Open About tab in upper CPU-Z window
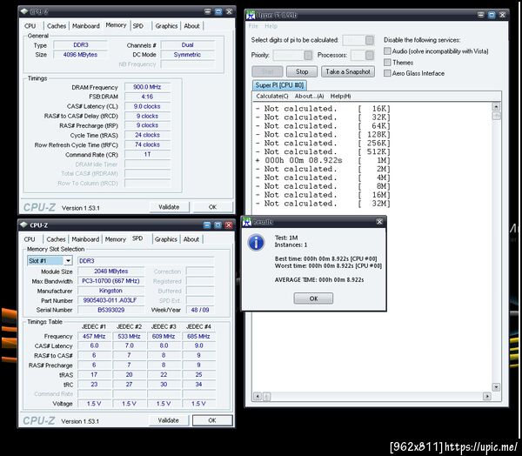522x456 pixels. click(191, 26)
